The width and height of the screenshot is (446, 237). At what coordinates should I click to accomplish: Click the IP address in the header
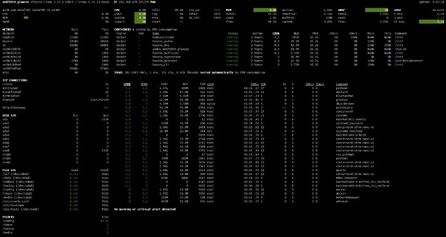[133, 2]
